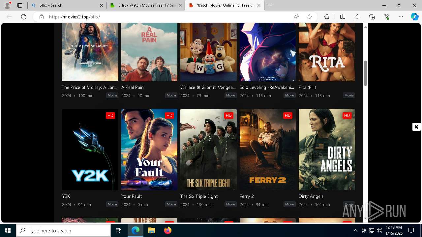The height and width of the screenshot is (237, 422).
Task: Close the side overlay X button
Action: pyautogui.click(x=416, y=127)
